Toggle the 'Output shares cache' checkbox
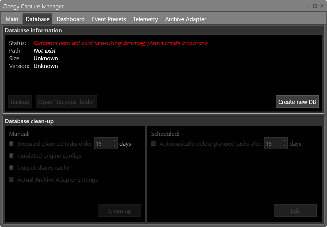This screenshot has height=227, width=327. (11, 167)
